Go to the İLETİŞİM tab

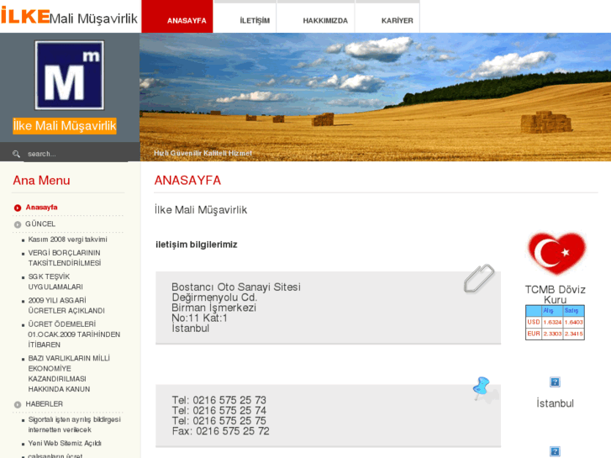click(245, 17)
